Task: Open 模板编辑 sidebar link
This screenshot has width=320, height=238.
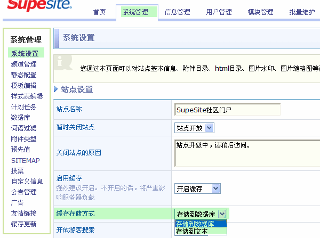Action: coord(23,86)
